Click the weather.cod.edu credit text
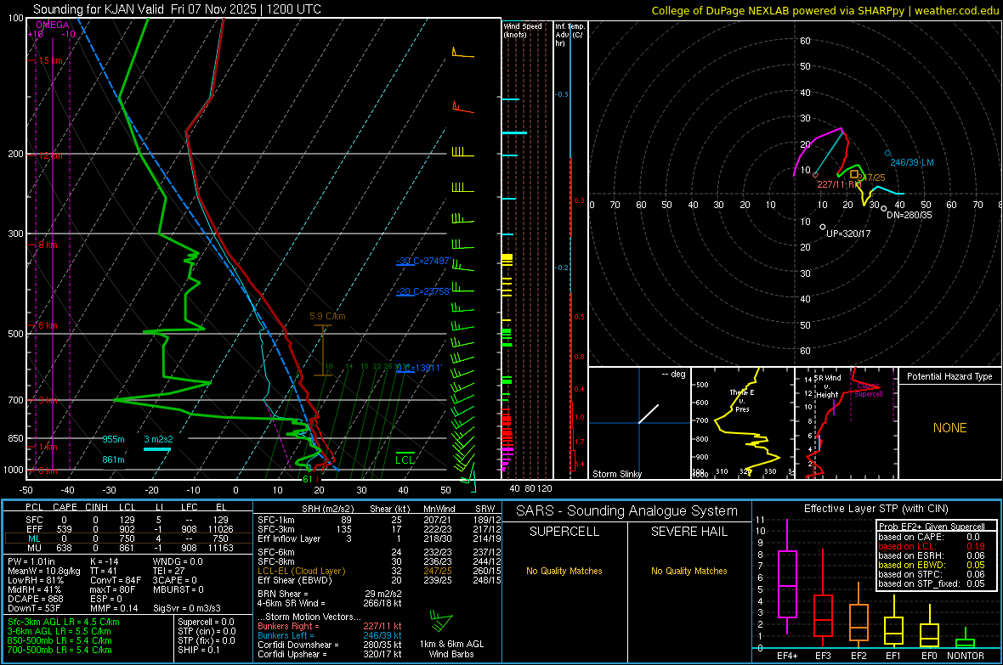The height and width of the screenshot is (665, 1003). [x=956, y=10]
